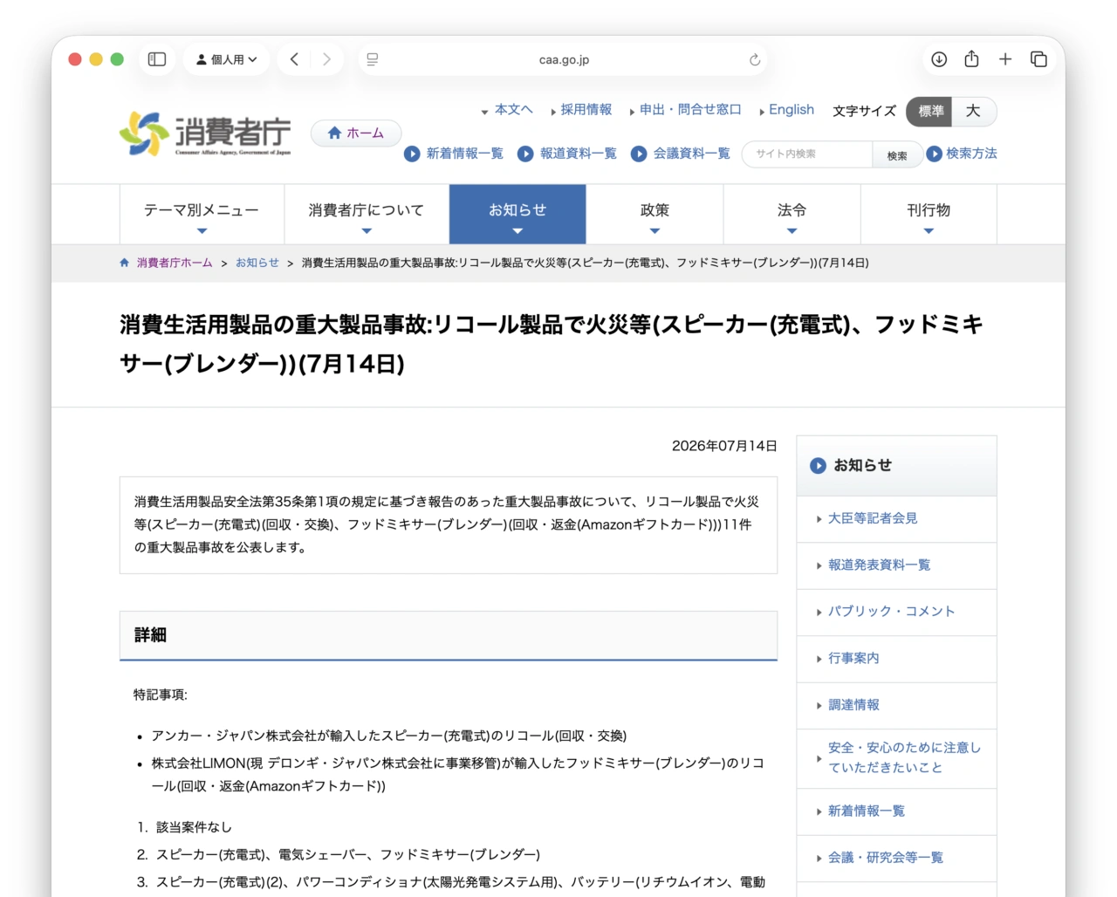Click the date 2026年07月14日
The image size is (1117, 897).
point(724,446)
